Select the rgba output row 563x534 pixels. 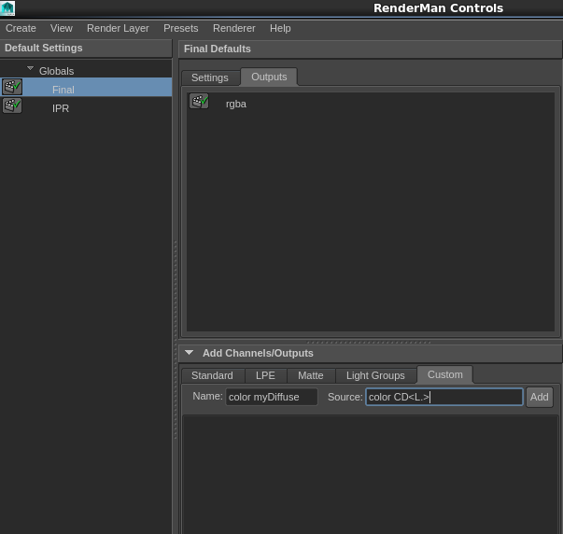pos(371,104)
